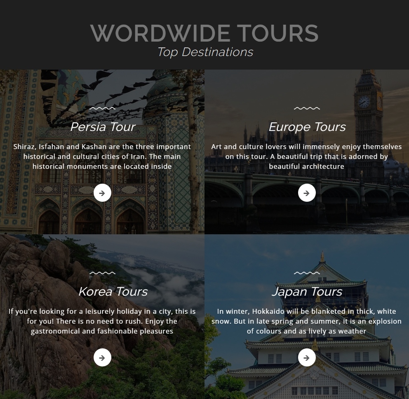The height and width of the screenshot is (399, 409).
Task: Open the Europe Tours title link
Action: (x=307, y=127)
